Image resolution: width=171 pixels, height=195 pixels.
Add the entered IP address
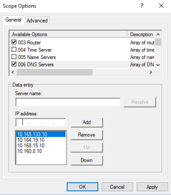click(x=87, y=122)
